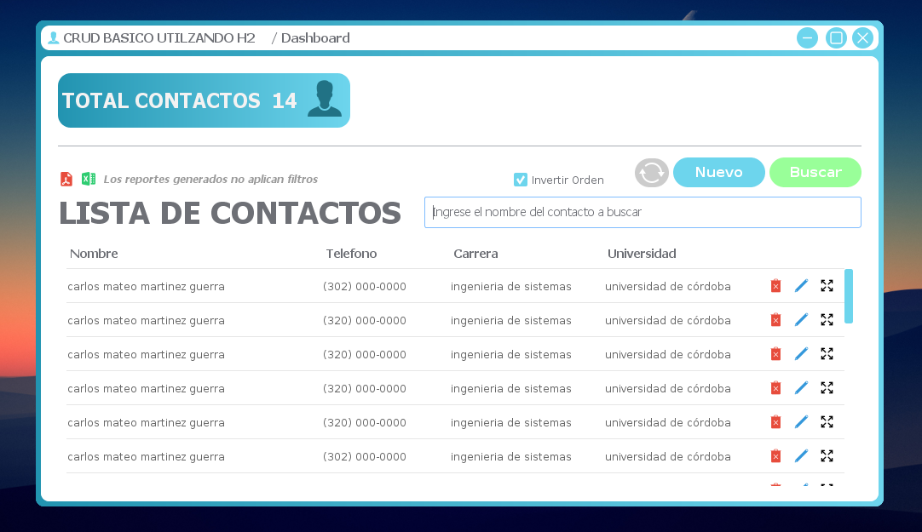Screen dimensions: 922x532
Task: Expand details of the third row contact
Action: coord(827,354)
